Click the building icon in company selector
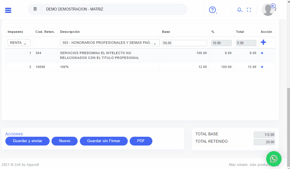 pyautogui.click(x=35, y=9)
